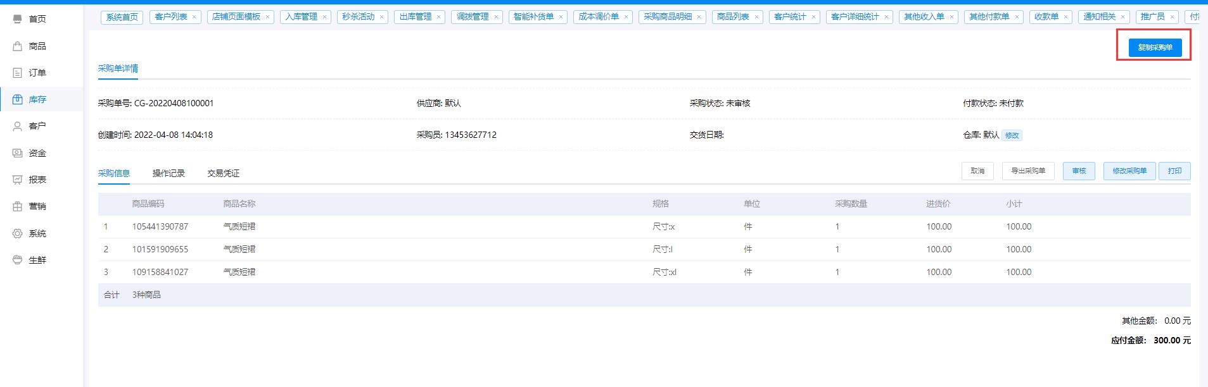Select the 客户 person icon in sidebar
The image size is (1208, 387).
pyautogui.click(x=18, y=126)
